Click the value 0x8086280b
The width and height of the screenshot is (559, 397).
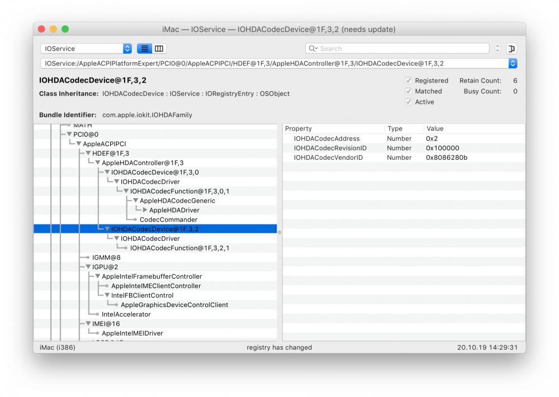pyautogui.click(x=446, y=157)
